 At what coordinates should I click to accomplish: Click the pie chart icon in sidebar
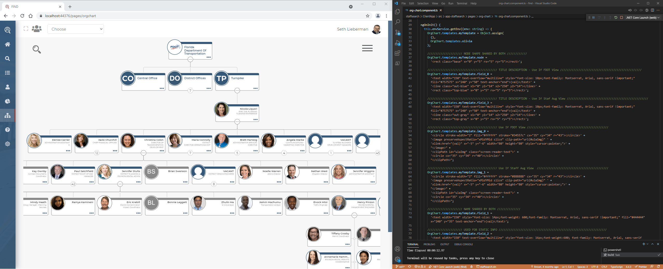(8, 101)
